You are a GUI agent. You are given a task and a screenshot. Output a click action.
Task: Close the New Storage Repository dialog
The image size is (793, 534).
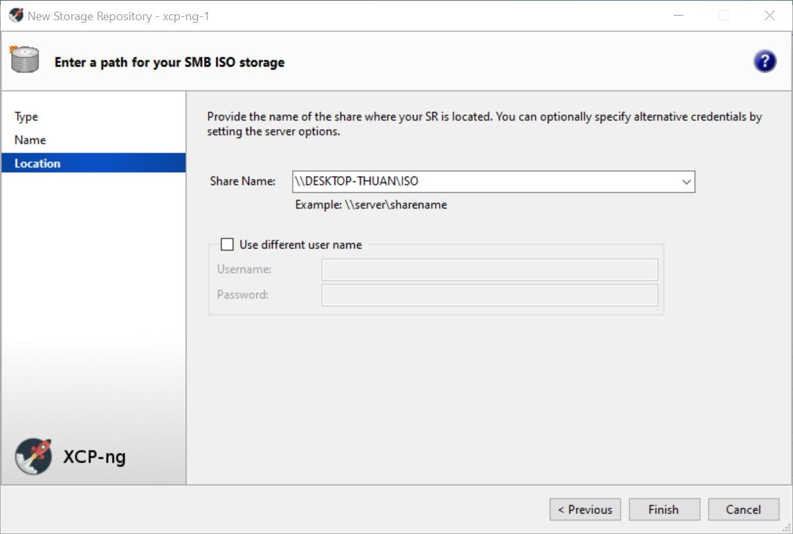click(x=770, y=16)
